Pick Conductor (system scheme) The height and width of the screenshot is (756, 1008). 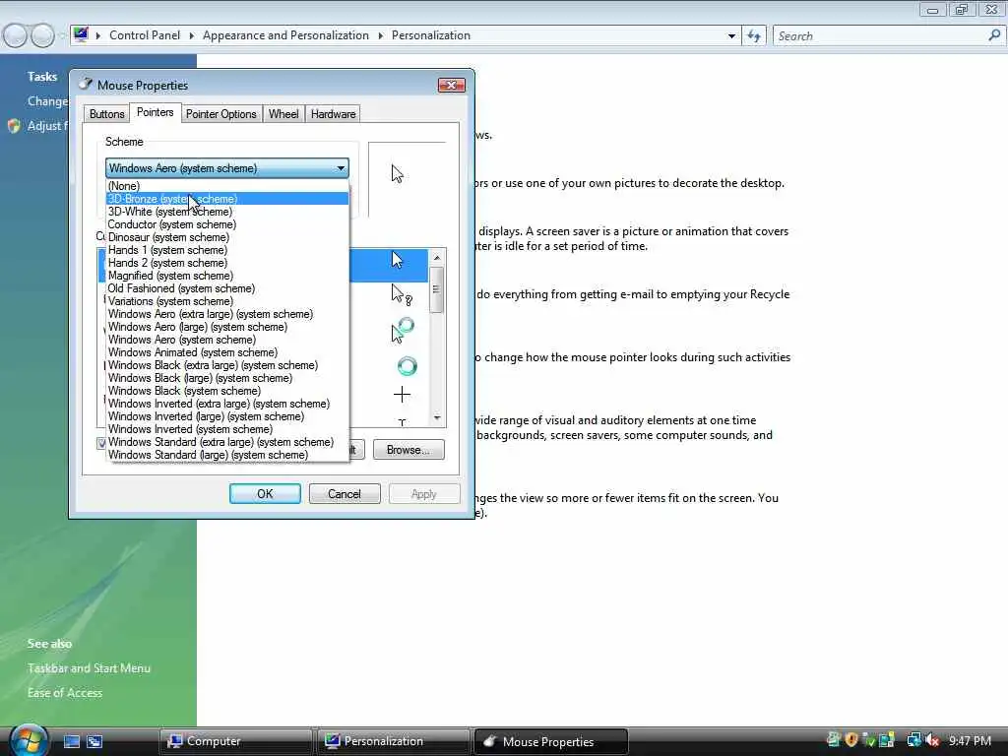click(227, 224)
